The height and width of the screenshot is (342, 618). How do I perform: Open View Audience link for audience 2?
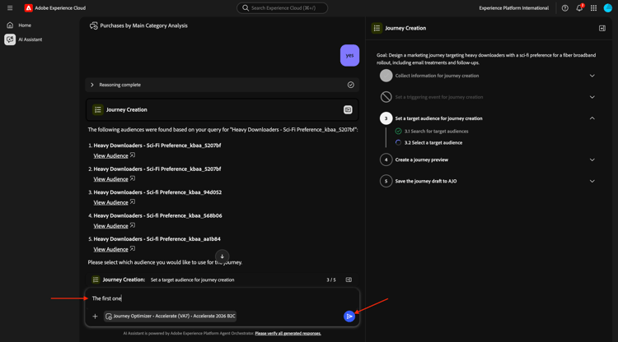point(110,179)
